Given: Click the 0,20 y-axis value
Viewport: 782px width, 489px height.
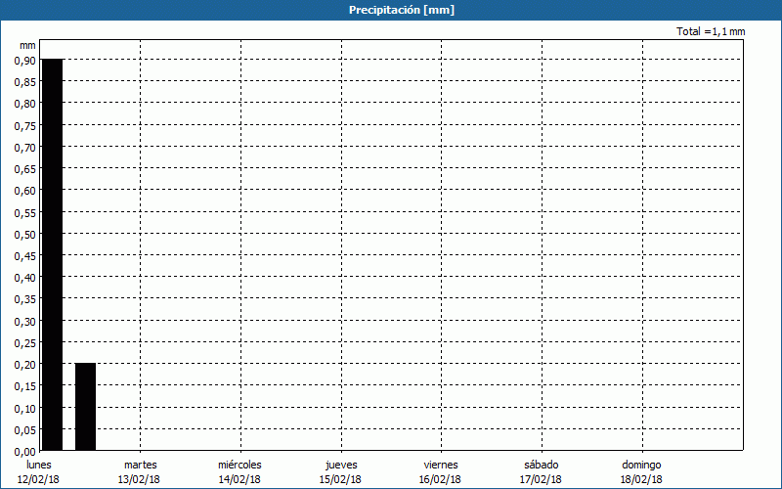Looking at the screenshot, I should [x=25, y=364].
